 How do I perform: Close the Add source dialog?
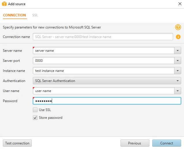(x=180, y=4)
